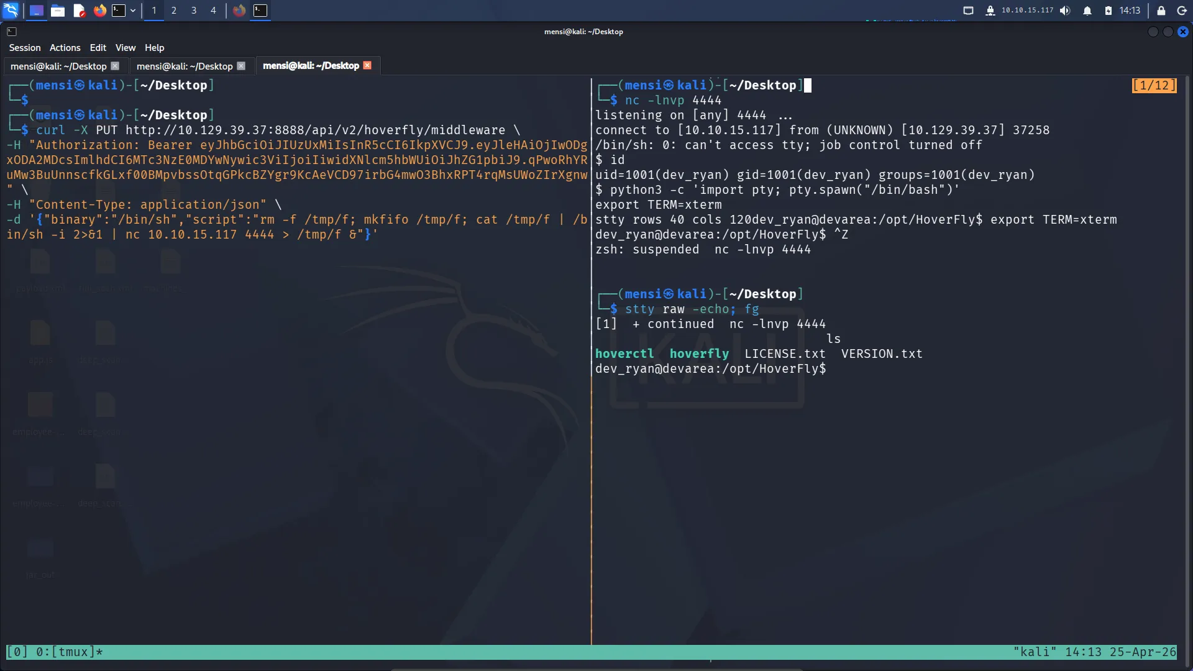Click the log out icon
Viewport: 1193px width, 671px height.
click(x=1182, y=11)
